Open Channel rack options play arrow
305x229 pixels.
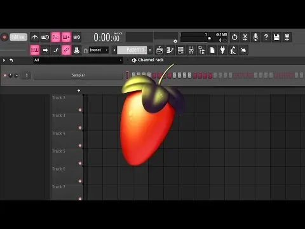[x=4, y=60]
